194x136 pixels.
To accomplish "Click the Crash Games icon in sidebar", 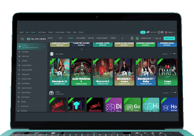I will click(19, 65).
